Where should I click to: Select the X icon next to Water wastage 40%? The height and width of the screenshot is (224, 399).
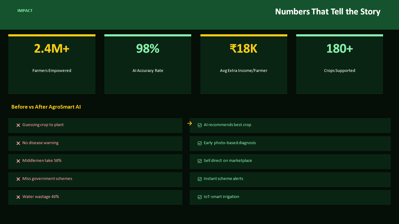point(18,197)
